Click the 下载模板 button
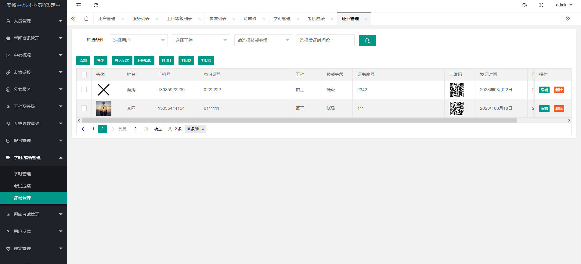581x264 pixels. [x=144, y=61]
